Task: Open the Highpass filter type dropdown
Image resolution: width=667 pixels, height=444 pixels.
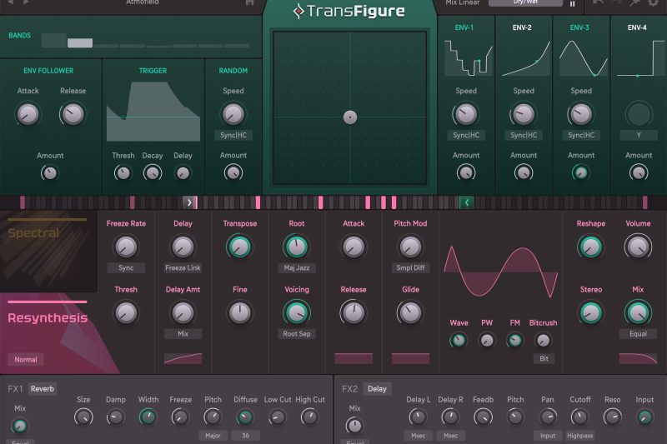Action: [x=579, y=436]
